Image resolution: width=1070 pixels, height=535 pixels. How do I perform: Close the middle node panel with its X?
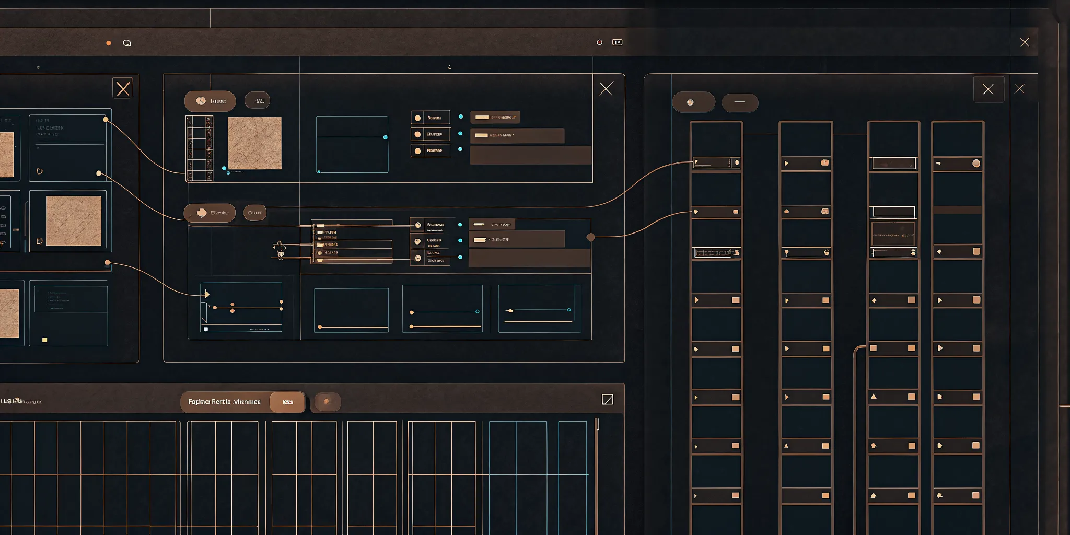[606, 89]
